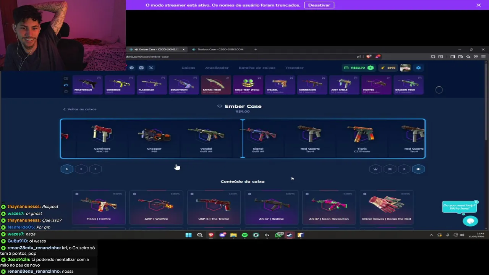Click info icon on M4A4 | Hellfire card
The height and width of the screenshot is (275, 489).
(x=77, y=194)
